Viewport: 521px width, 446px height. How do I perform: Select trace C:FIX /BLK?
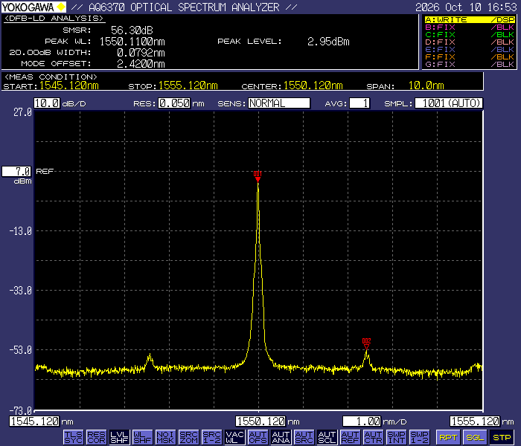click(470, 34)
